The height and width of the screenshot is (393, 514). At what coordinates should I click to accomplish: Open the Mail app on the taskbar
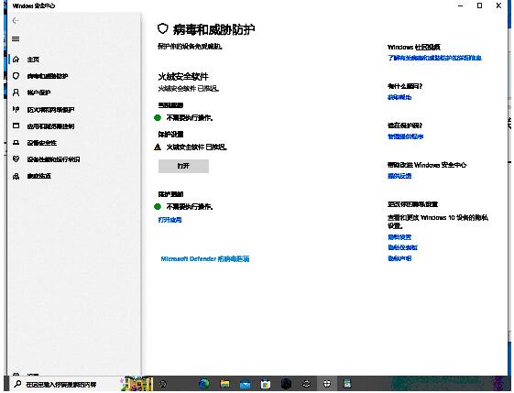(246, 384)
